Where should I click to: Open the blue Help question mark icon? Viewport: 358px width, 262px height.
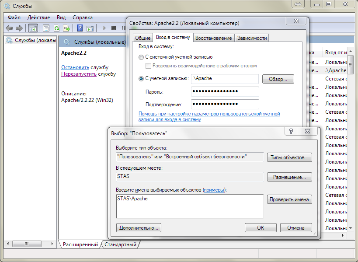80,28
